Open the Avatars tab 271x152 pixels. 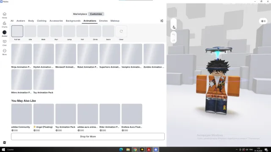pos(21,21)
